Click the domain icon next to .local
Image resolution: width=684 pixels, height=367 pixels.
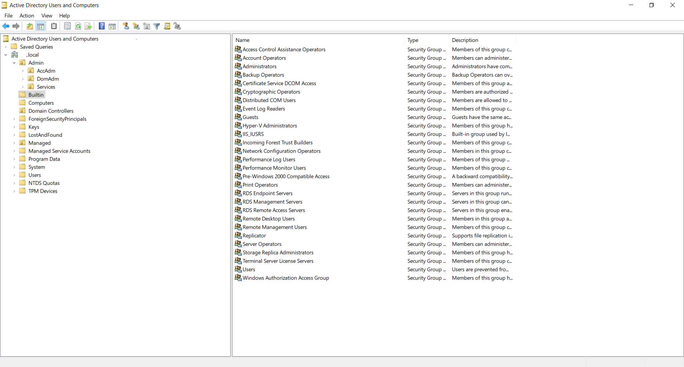pos(15,55)
